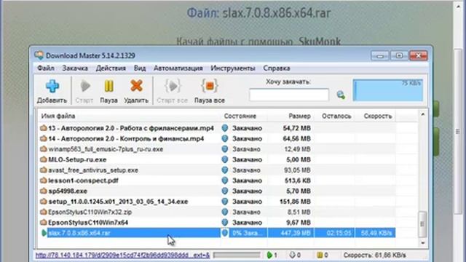
Task: Open the Действия menu
Action: tap(111, 68)
